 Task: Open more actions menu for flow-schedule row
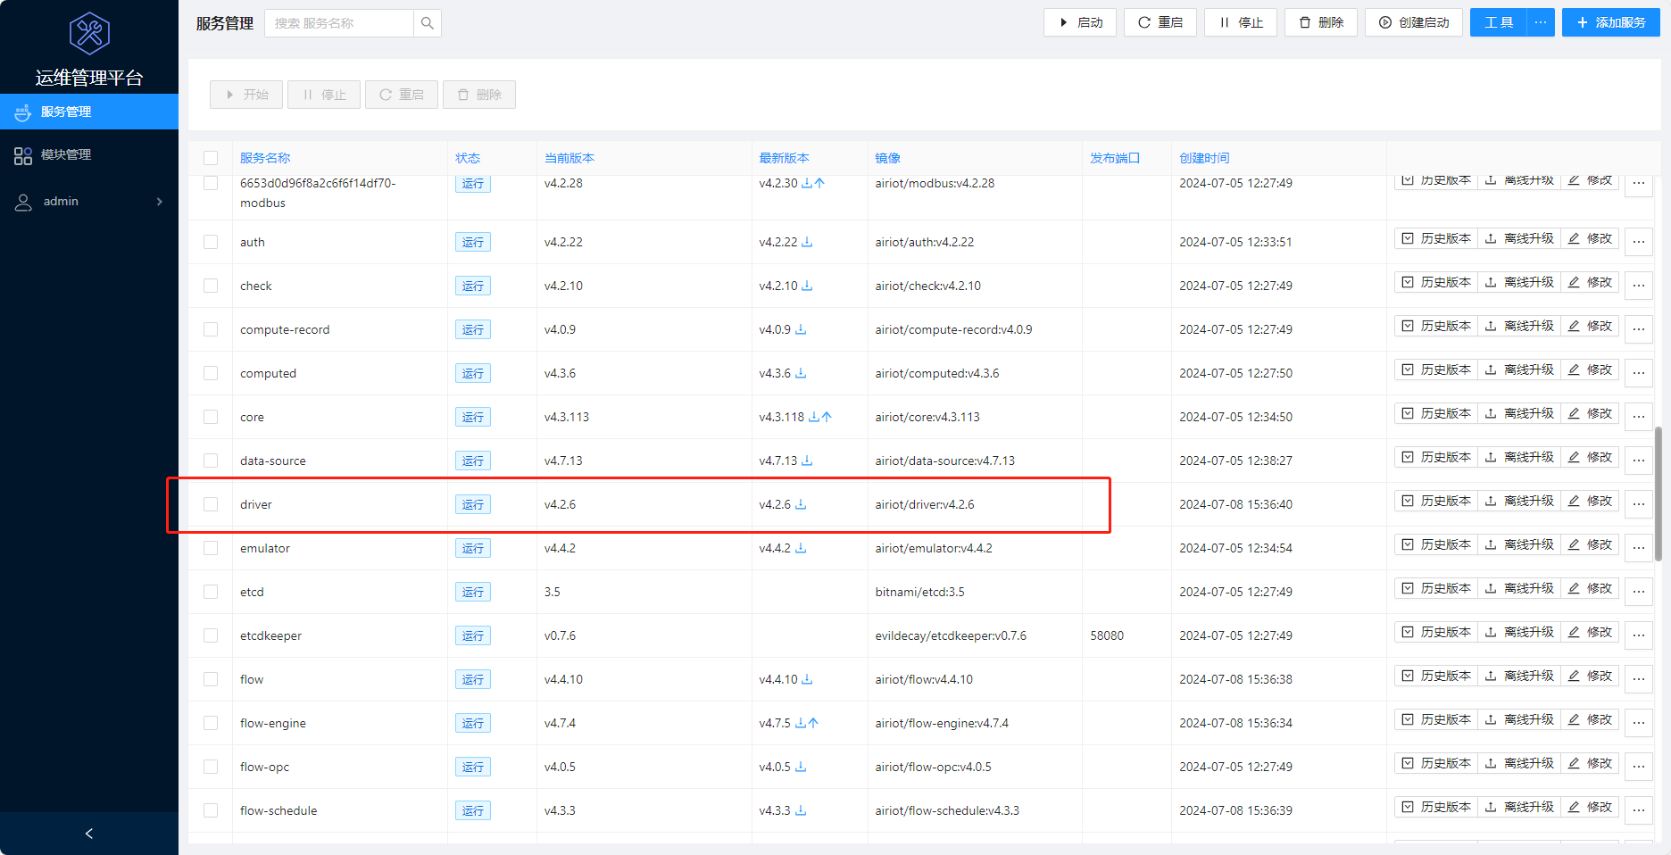[x=1639, y=810]
